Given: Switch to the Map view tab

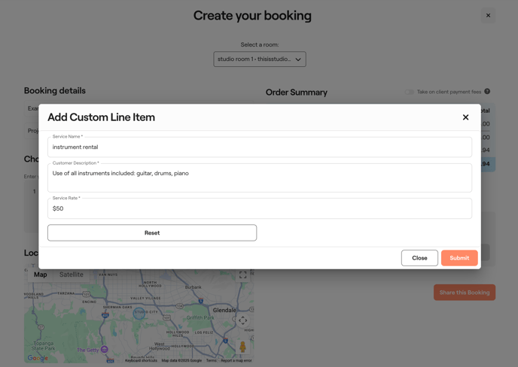Looking at the screenshot, I should (41, 274).
